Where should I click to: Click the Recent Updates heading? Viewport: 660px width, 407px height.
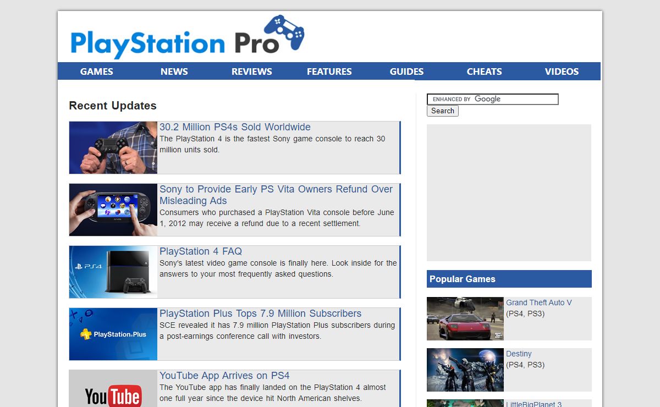113,106
